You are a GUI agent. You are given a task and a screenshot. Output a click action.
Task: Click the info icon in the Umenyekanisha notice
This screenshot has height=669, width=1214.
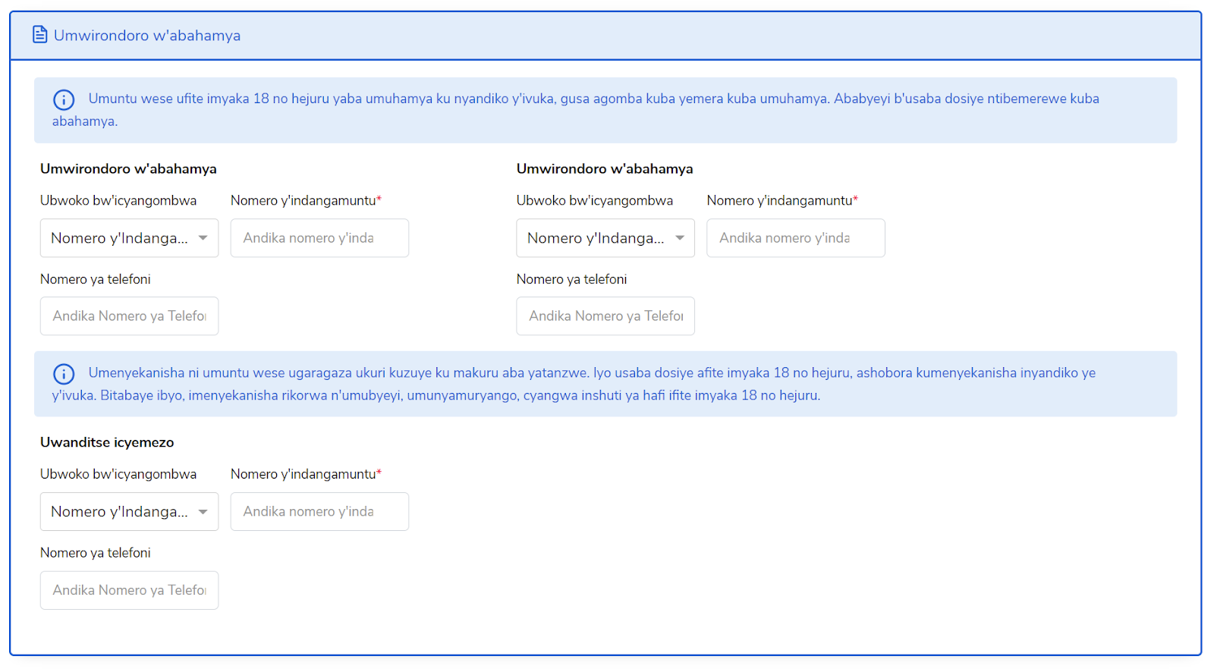point(64,374)
